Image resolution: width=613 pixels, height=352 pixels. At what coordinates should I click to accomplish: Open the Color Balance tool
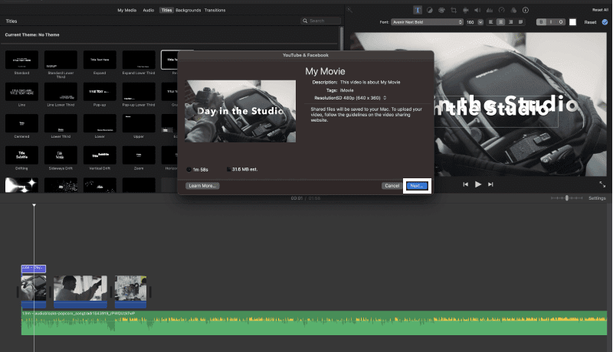430,10
